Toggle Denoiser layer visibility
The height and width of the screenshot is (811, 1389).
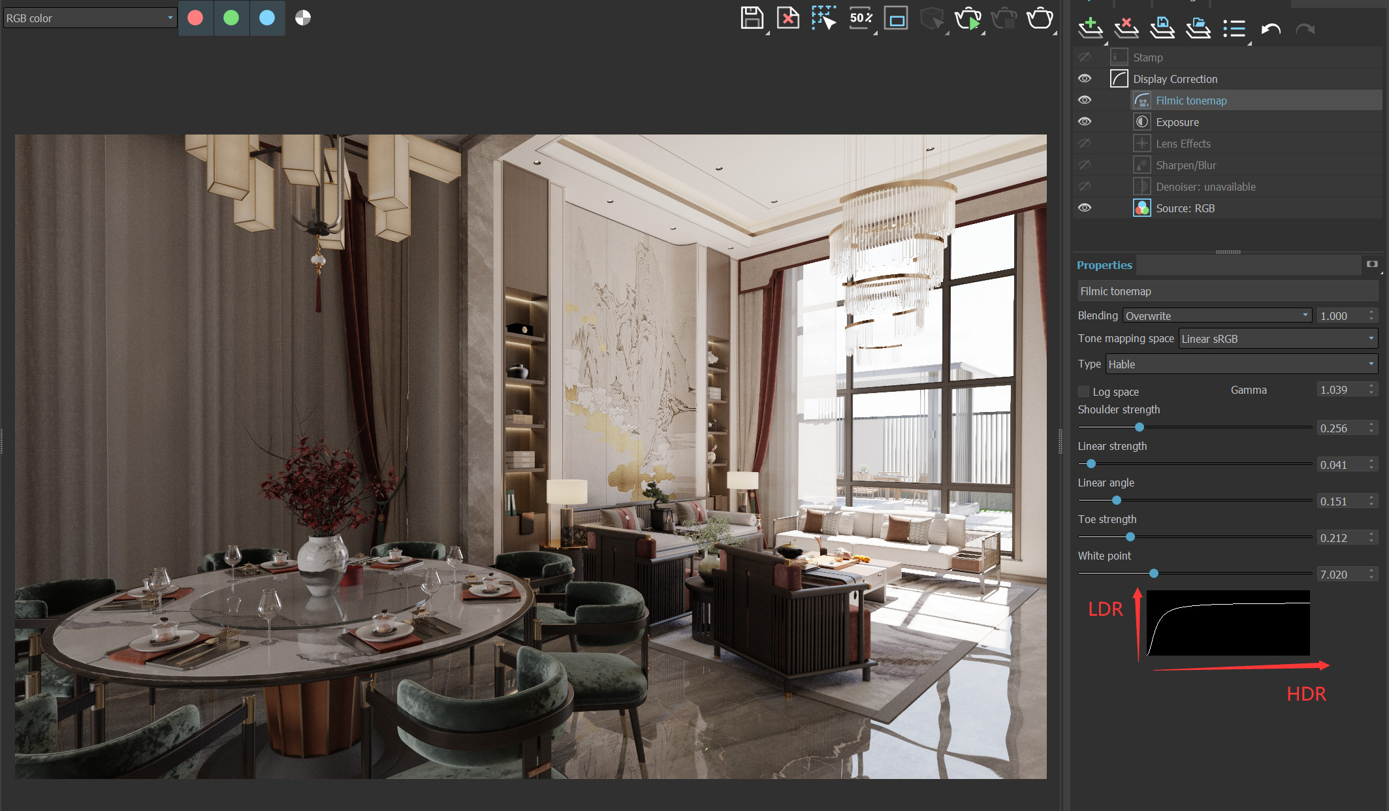1085,187
